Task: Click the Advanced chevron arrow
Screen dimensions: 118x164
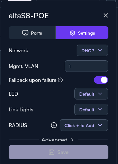Action: point(72,140)
